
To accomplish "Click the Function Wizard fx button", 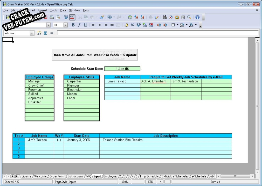I will pyautogui.click(x=39, y=33).
